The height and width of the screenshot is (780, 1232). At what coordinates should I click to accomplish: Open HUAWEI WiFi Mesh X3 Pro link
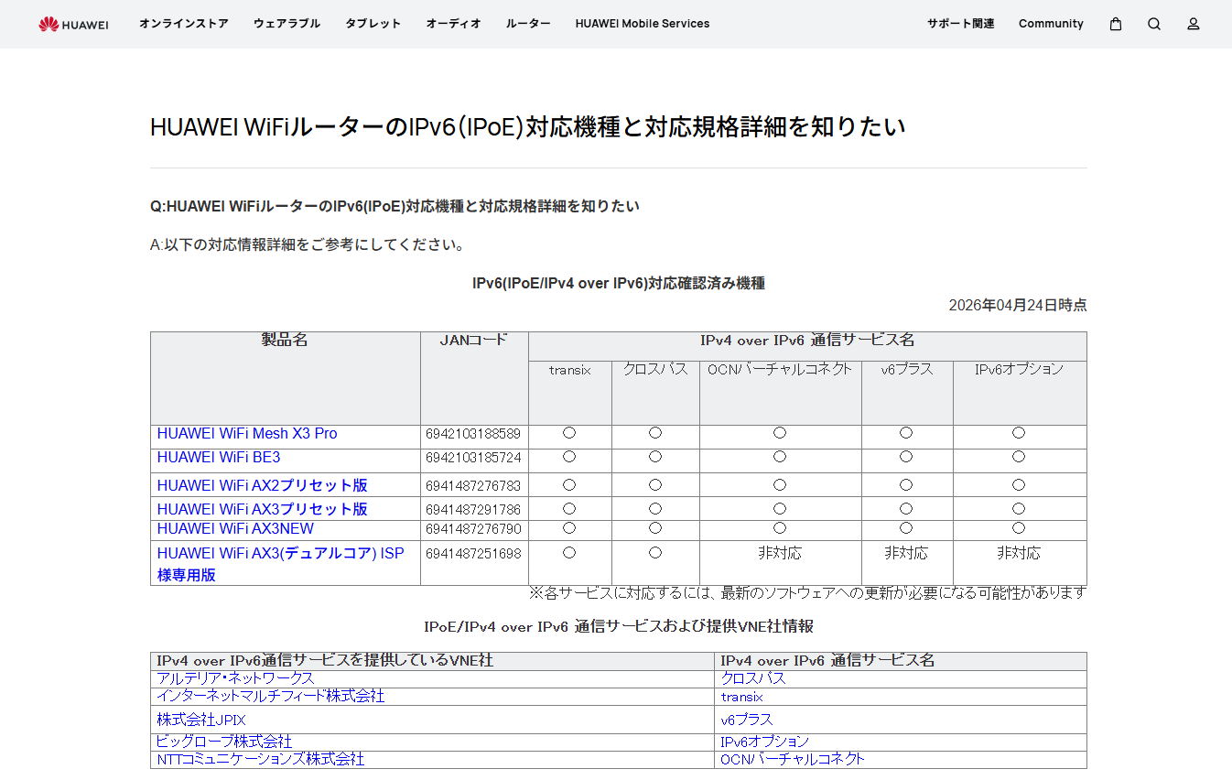pos(247,434)
